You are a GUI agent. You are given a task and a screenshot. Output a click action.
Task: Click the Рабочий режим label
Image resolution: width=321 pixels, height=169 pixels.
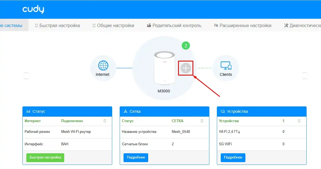click(x=37, y=132)
